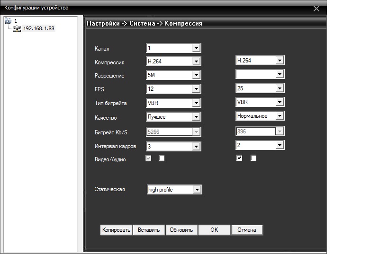Click the Обновить button
The width and height of the screenshot is (388, 254).
coord(181,230)
